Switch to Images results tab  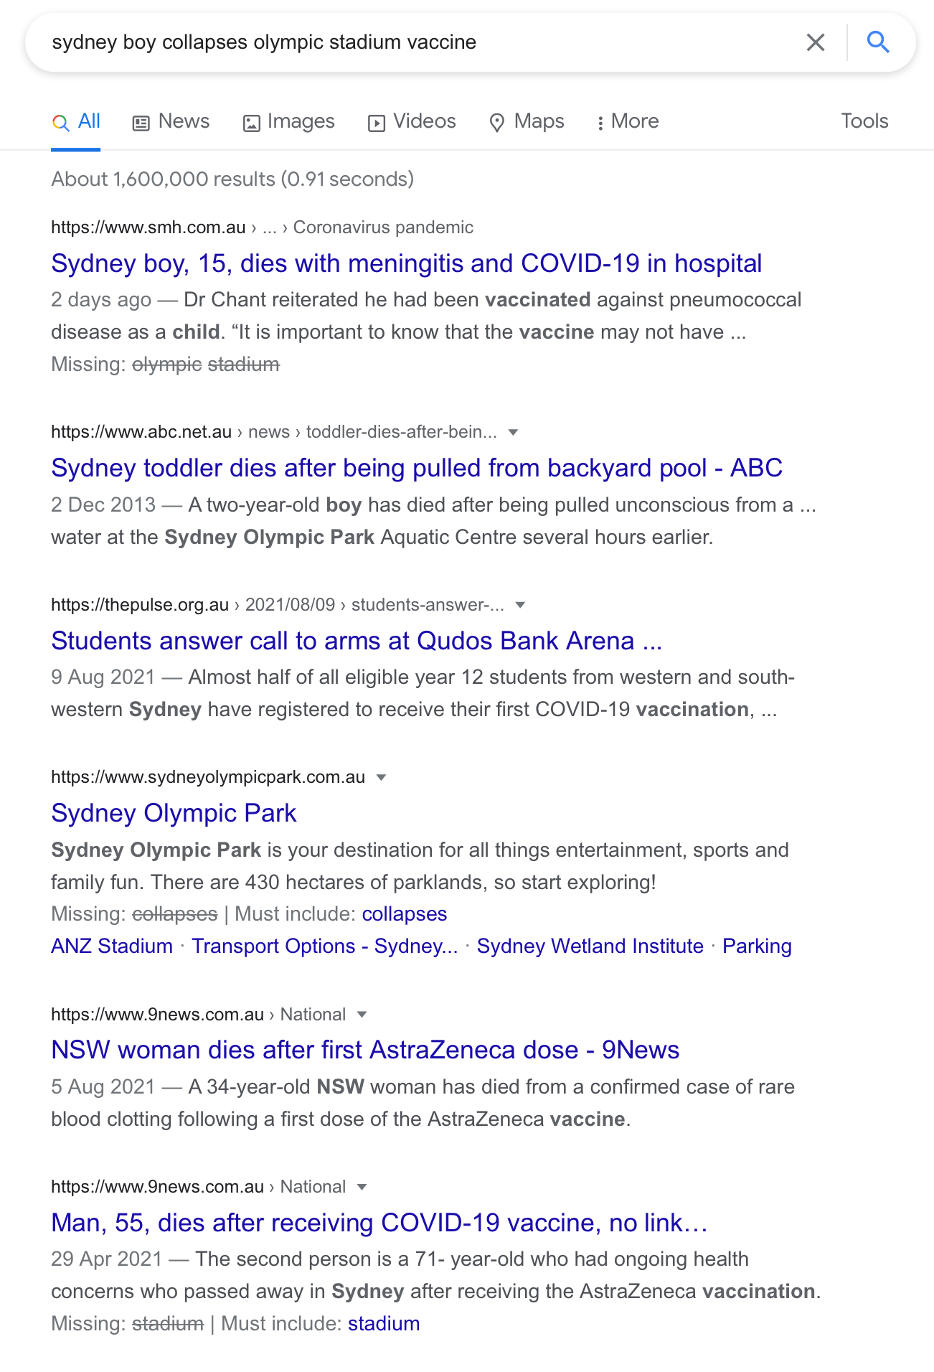coord(289,121)
